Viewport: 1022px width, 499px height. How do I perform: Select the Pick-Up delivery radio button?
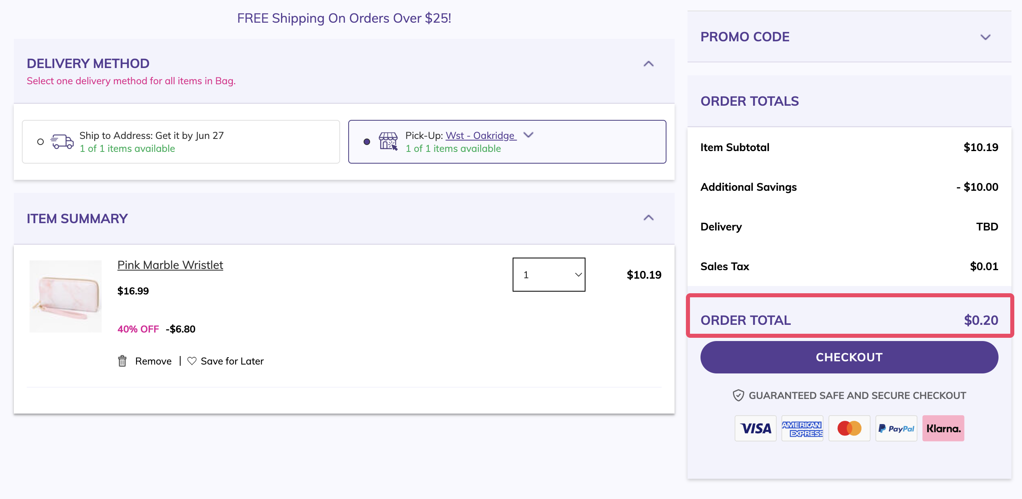[366, 141]
